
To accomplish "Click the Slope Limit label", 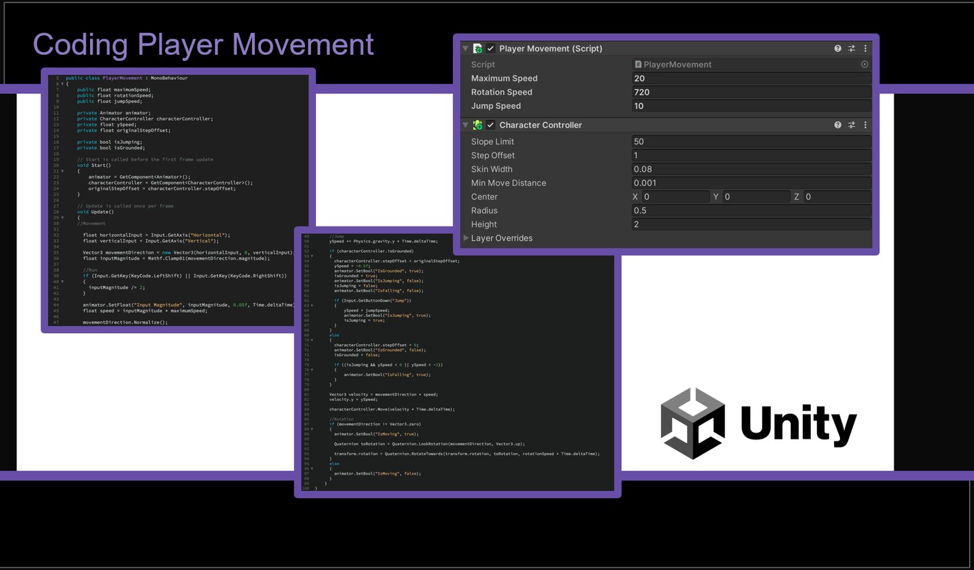I will pyautogui.click(x=492, y=141).
